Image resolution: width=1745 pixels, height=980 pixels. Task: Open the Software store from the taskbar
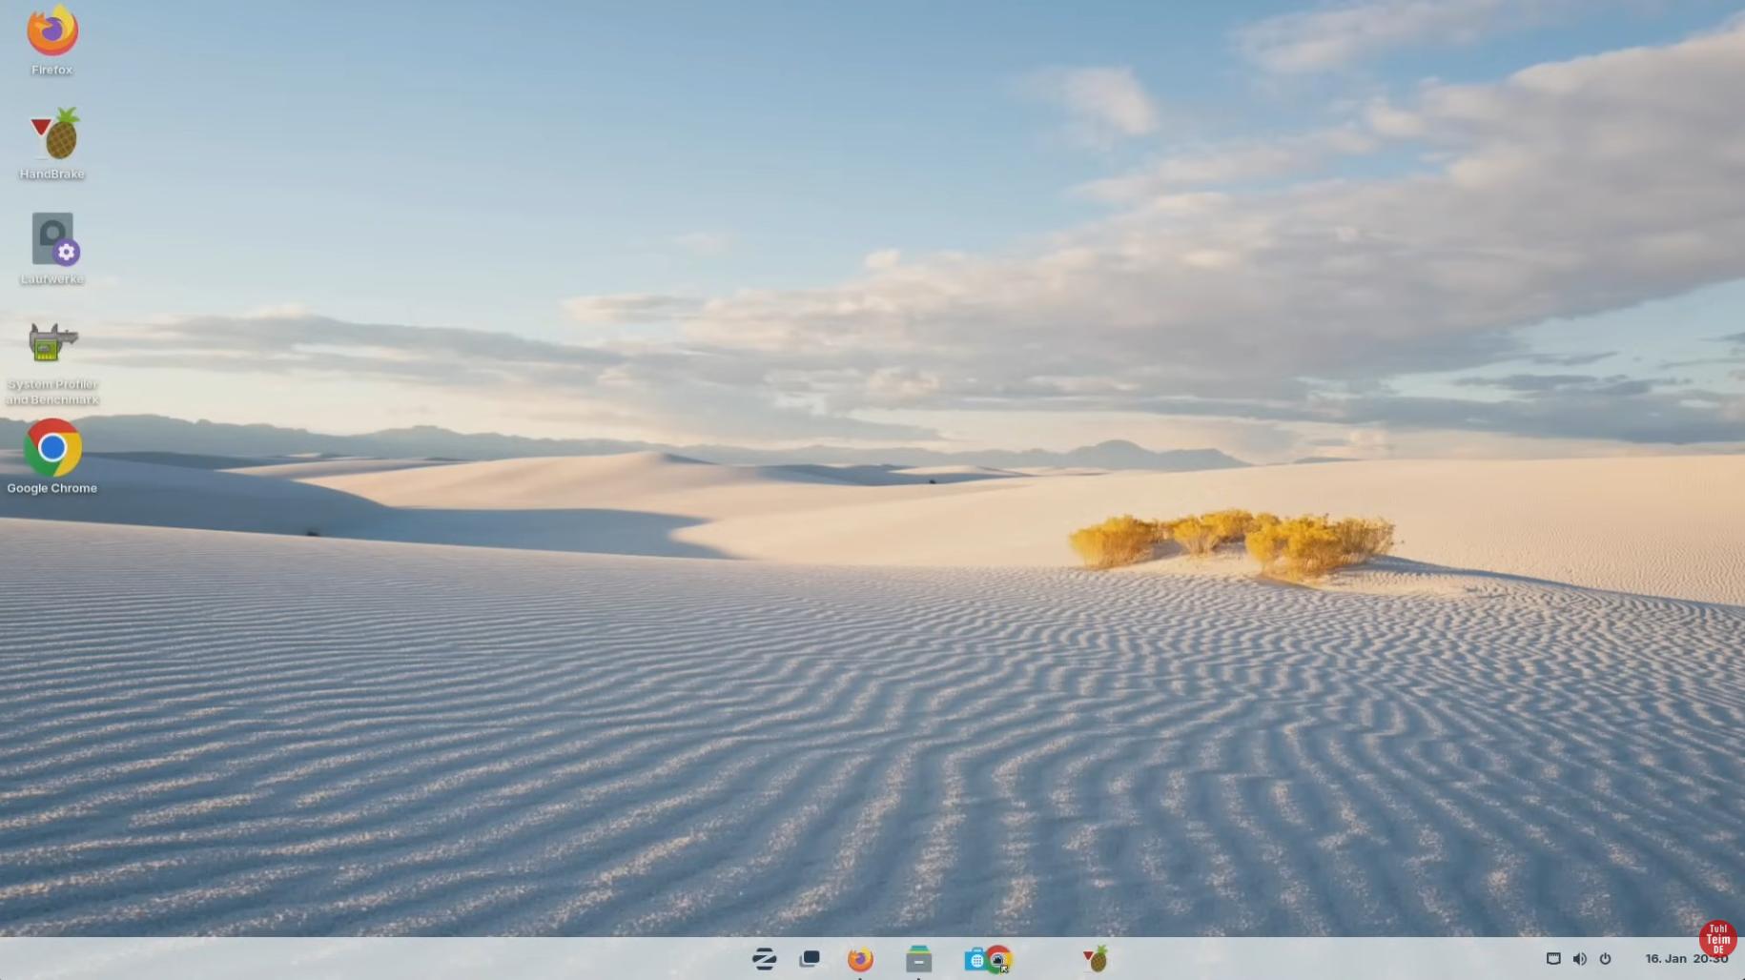coord(975,959)
